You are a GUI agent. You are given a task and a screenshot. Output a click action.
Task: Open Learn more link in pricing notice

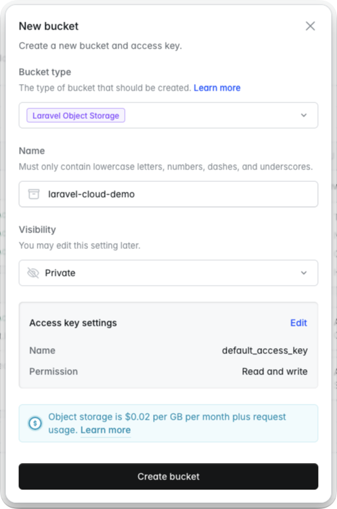coord(106,430)
